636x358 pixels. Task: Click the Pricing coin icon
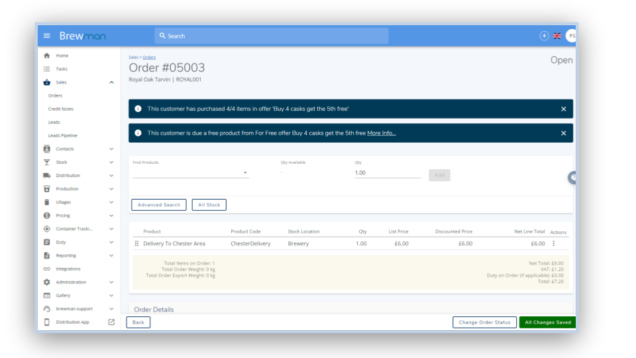coord(46,215)
